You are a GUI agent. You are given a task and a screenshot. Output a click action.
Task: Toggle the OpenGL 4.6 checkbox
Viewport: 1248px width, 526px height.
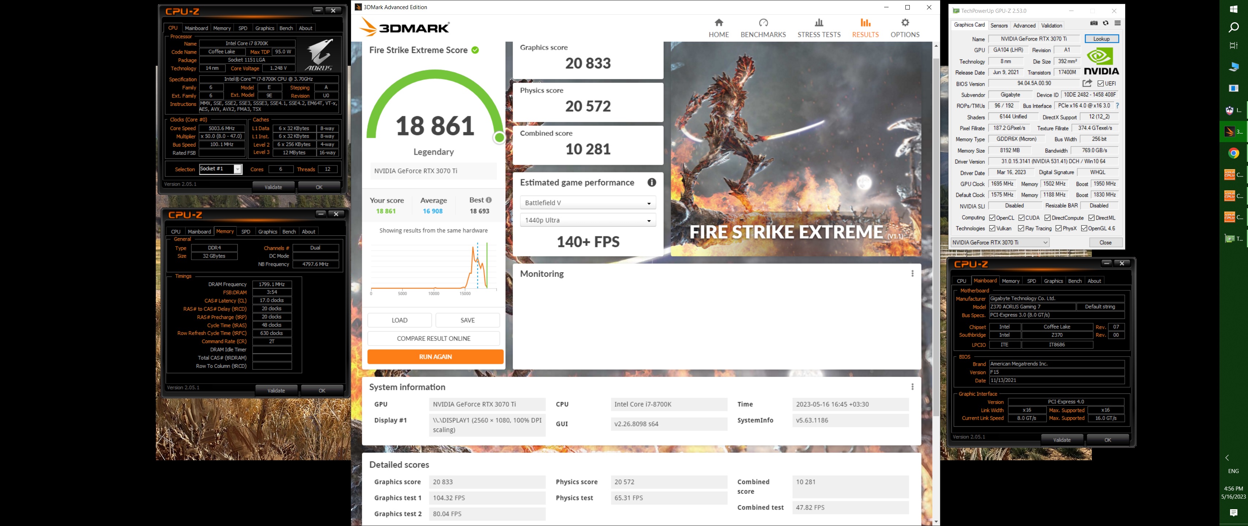(1084, 228)
